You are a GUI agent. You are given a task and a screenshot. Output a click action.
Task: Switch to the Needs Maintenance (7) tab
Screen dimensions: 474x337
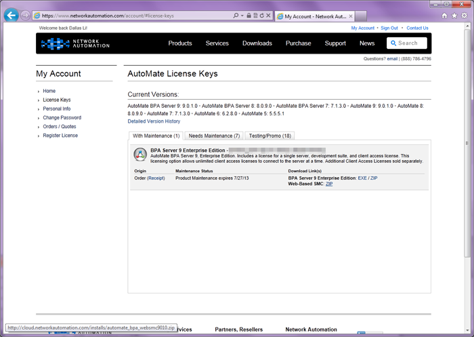pos(214,136)
